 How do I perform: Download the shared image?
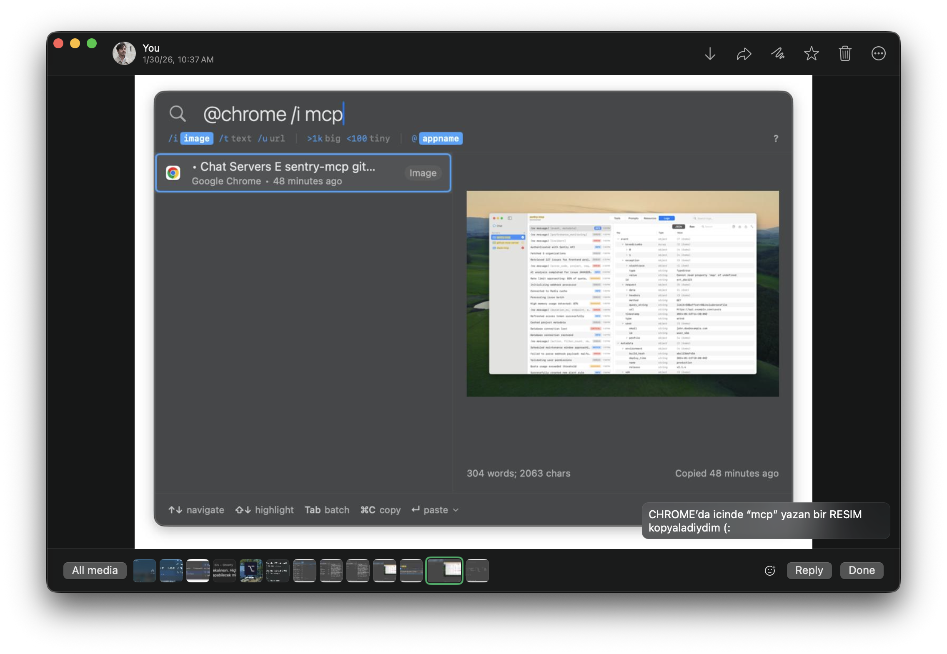click(710, 53)
